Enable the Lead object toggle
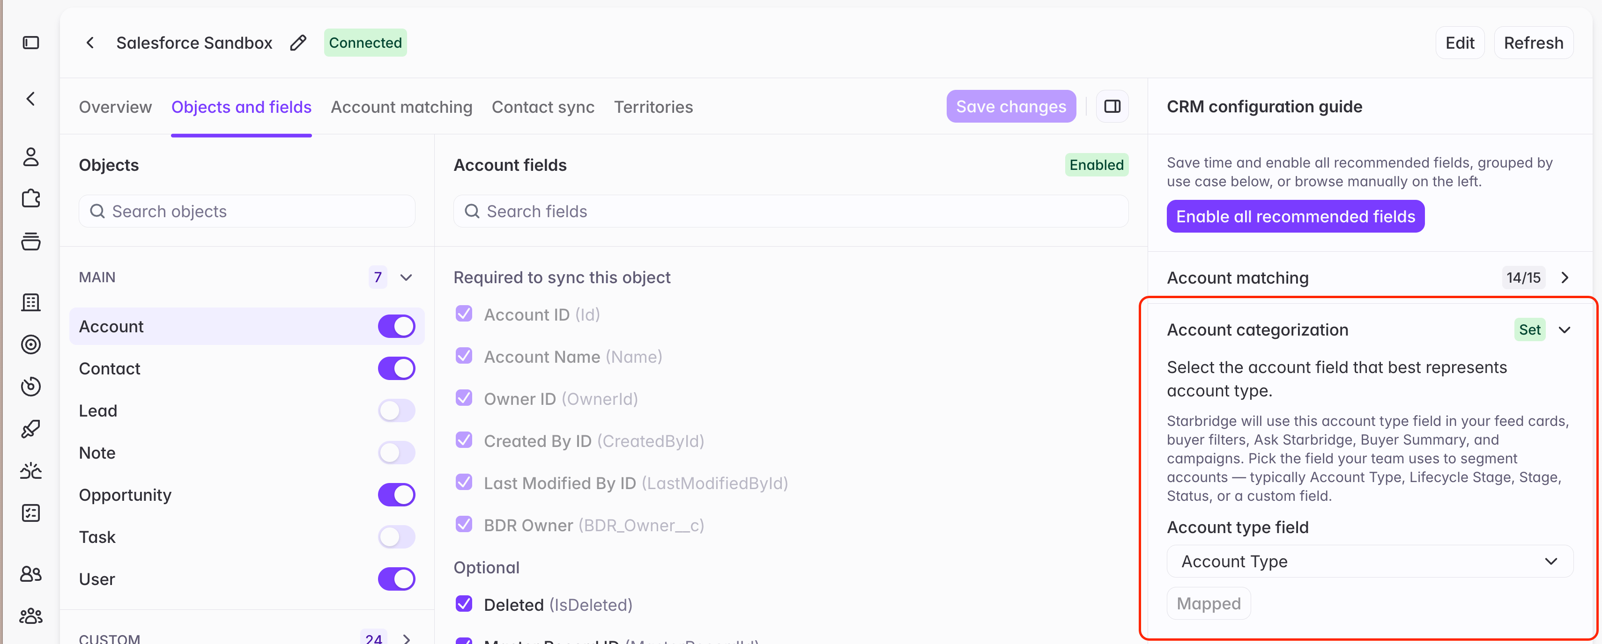Viewport: 1602px width, 644px height. pyautogui.click(x=396, y=410)
